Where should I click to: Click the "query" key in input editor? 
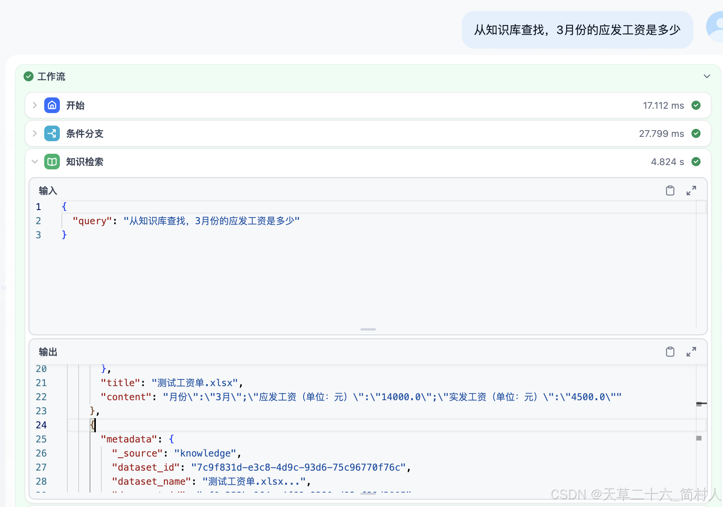92,221
